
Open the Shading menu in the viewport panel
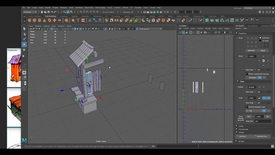(x=38, y=26)
